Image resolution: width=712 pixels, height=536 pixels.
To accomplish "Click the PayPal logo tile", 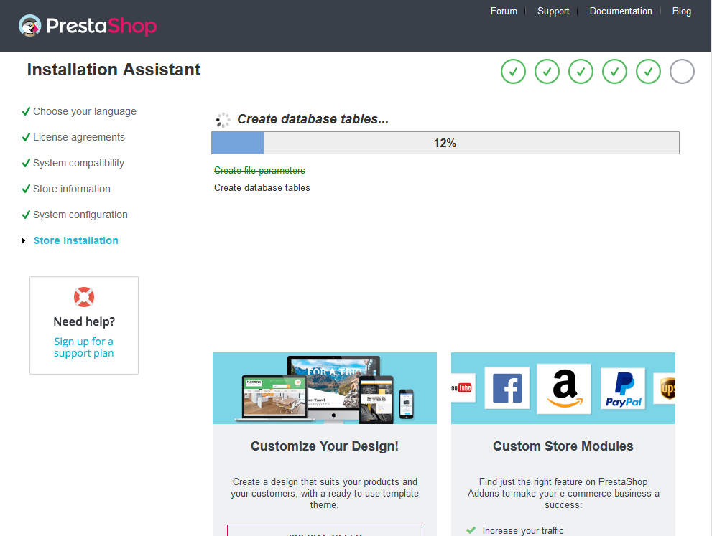I will pyautogui.click(x=623, y=389).
